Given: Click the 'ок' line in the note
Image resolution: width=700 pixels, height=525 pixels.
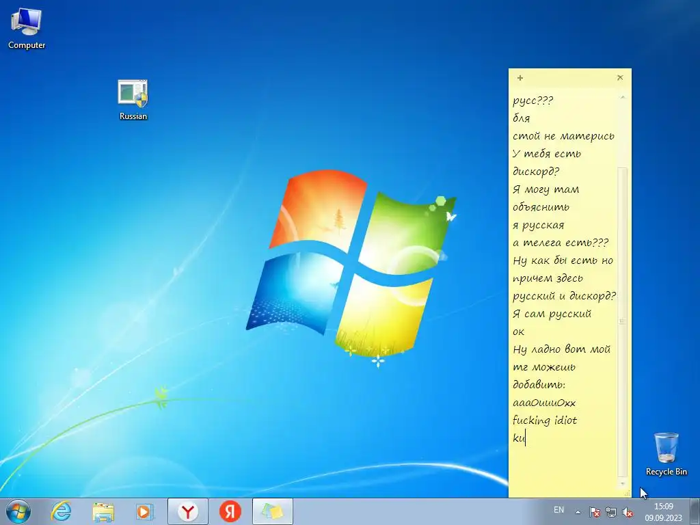Looking at the screenshot, I should coord(518,332).
